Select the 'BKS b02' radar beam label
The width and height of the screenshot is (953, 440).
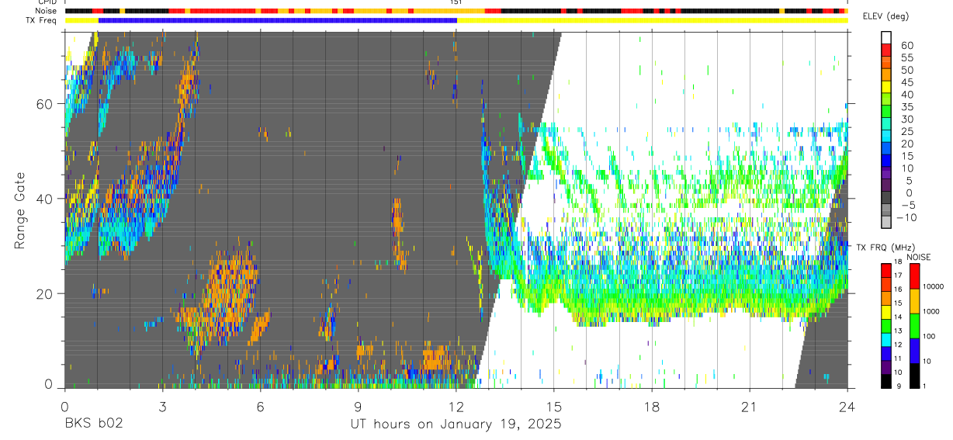(93, 424)
